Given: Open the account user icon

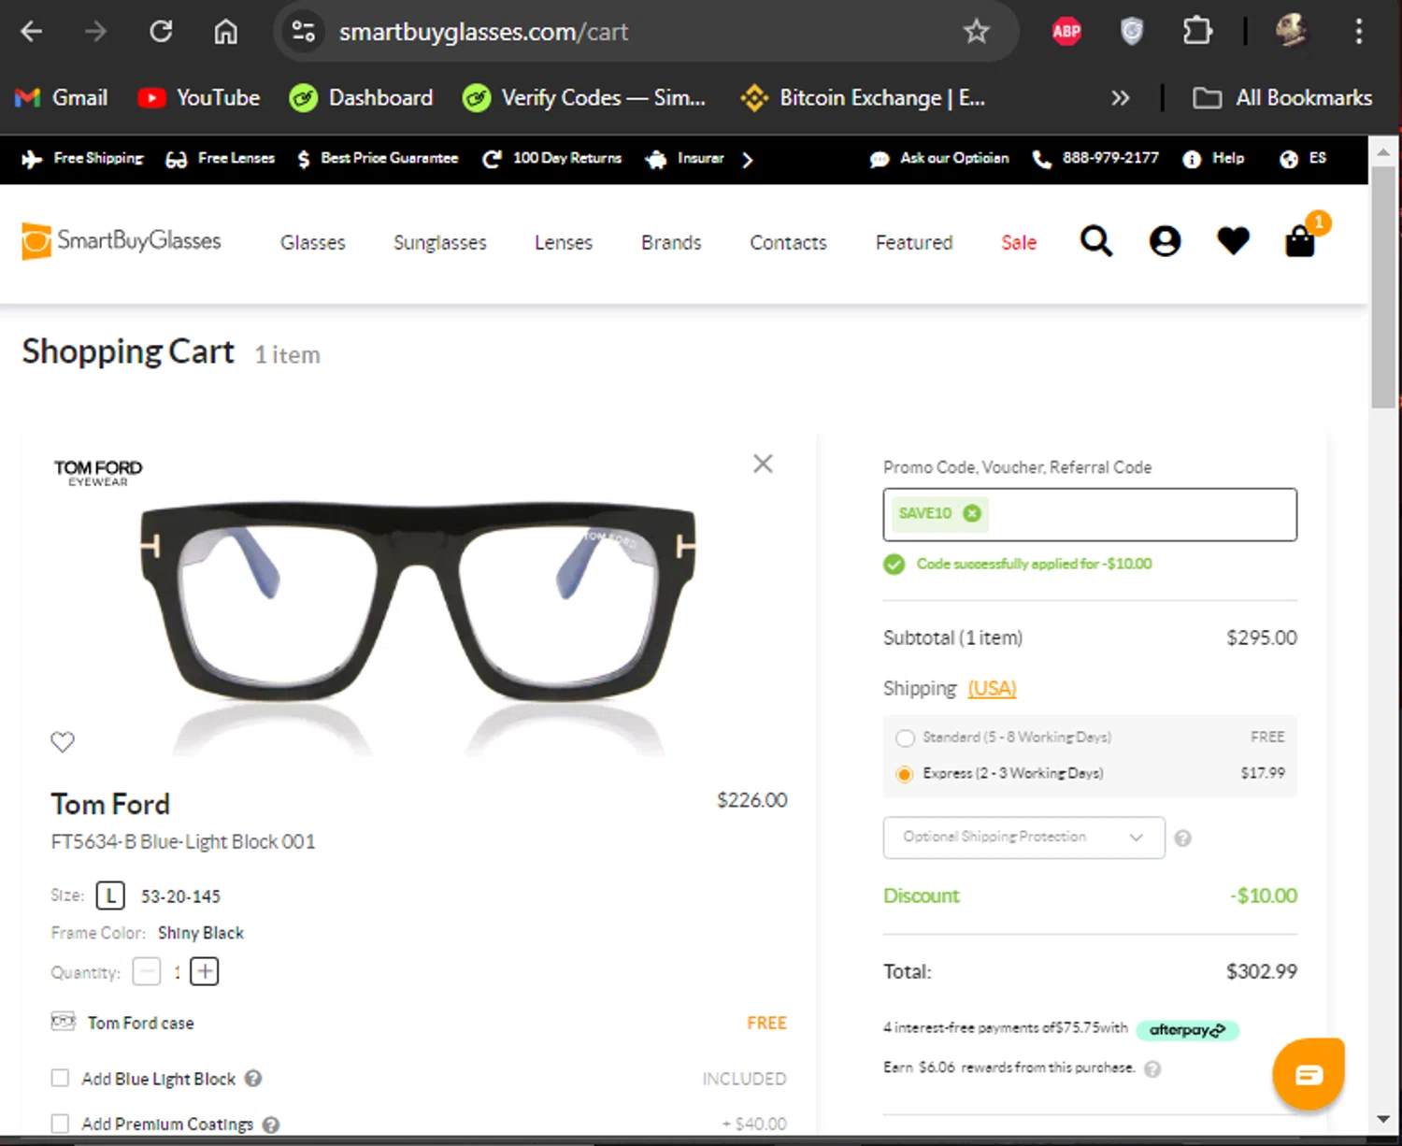Looking at the screenshot, I should pos(1165,241).
